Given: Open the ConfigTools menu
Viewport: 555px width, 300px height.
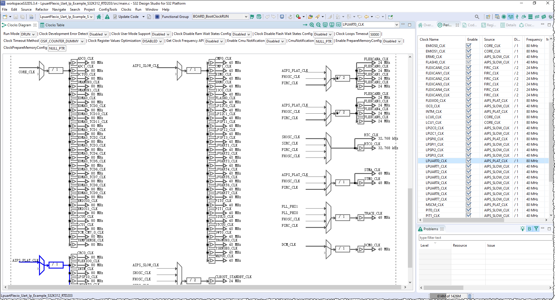Looking at the screenshot, I should tap(108, 10).
